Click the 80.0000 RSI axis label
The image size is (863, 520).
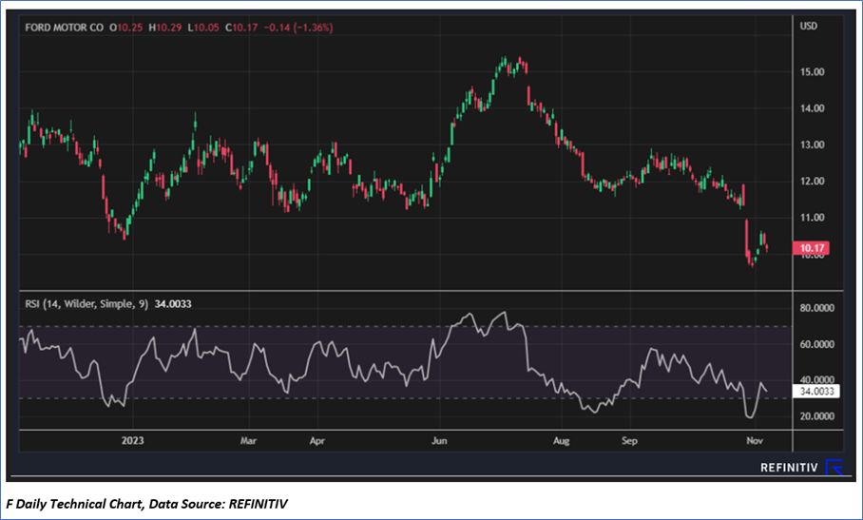point(816,308)
